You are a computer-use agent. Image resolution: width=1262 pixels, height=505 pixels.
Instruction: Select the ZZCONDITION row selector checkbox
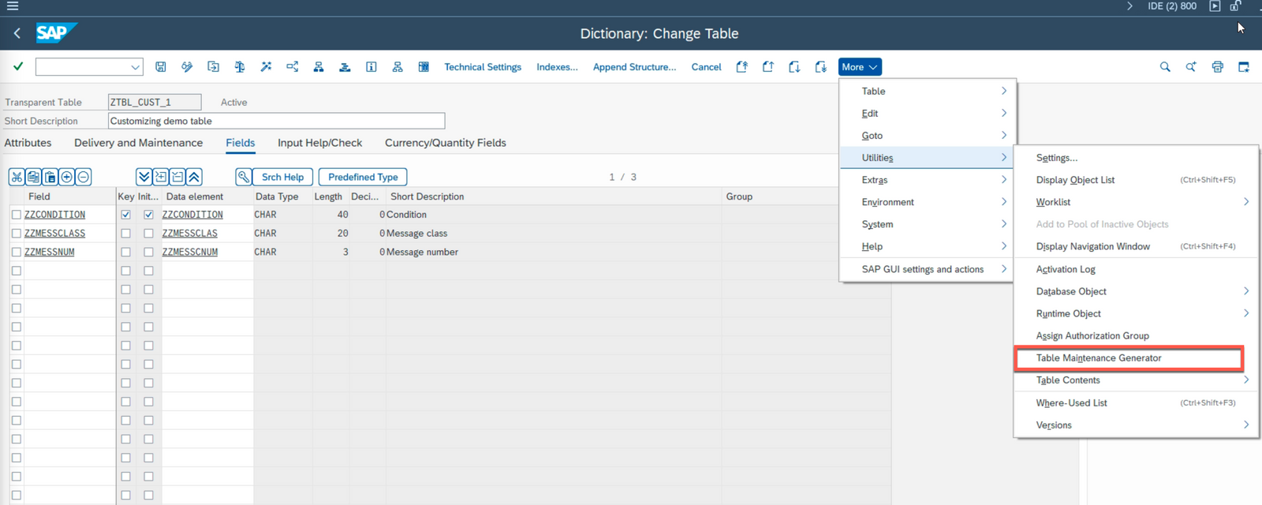[x=17, y=215]
